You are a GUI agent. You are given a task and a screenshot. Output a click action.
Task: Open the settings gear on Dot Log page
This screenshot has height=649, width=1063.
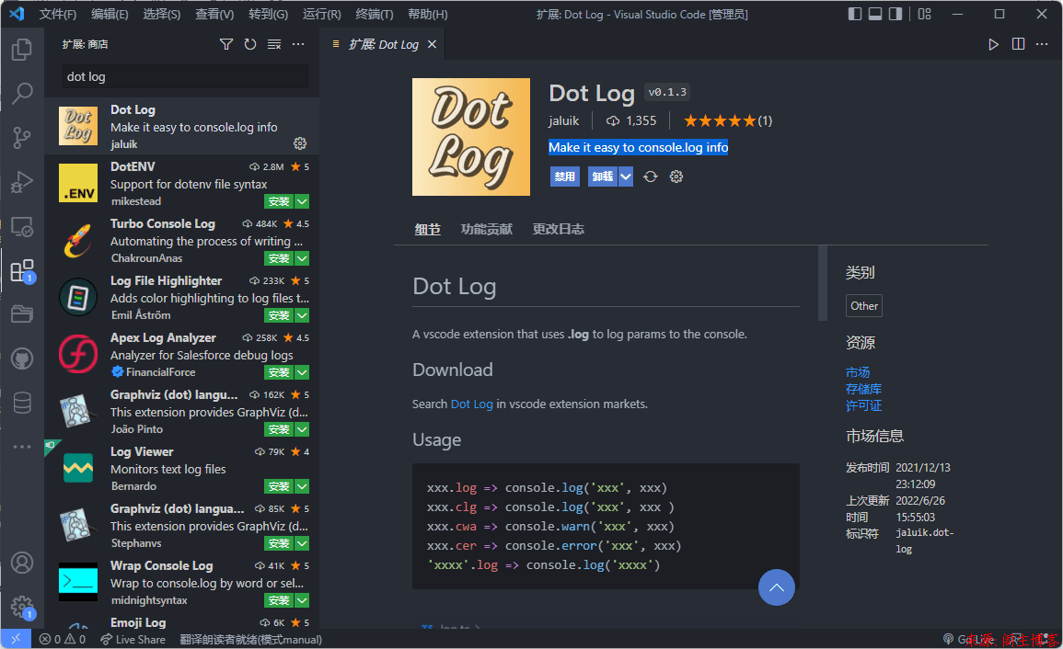676,176
